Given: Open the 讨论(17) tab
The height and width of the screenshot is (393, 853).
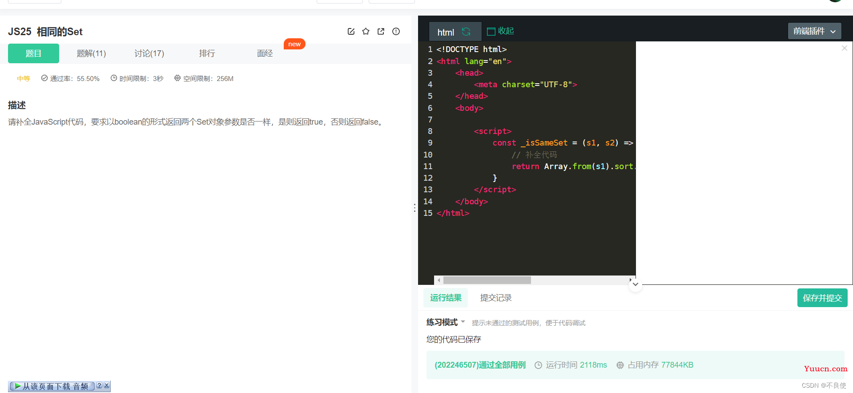Looking at the screenshot, I should (x=149, y=53).
